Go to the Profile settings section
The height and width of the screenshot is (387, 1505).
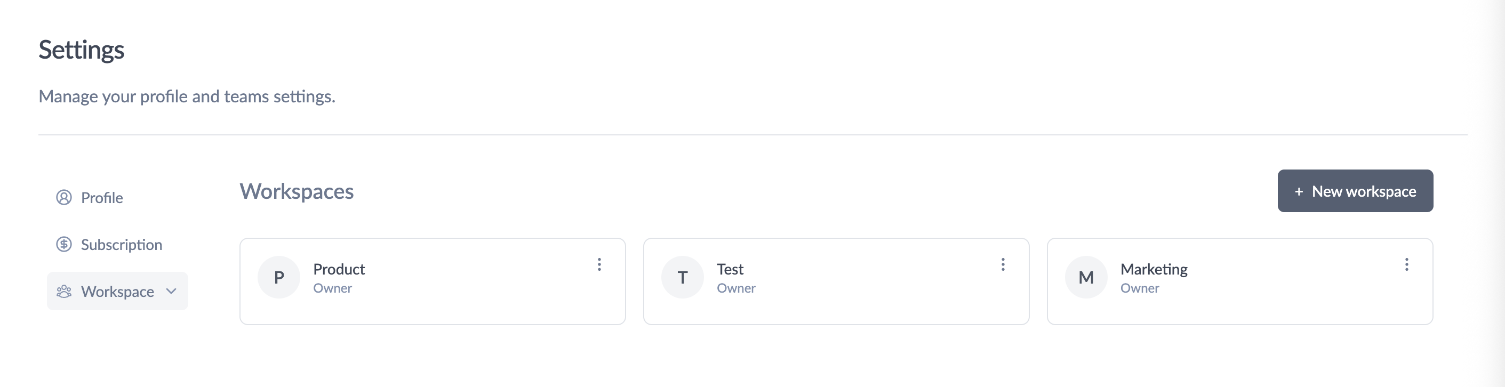[x=102, y=198]
